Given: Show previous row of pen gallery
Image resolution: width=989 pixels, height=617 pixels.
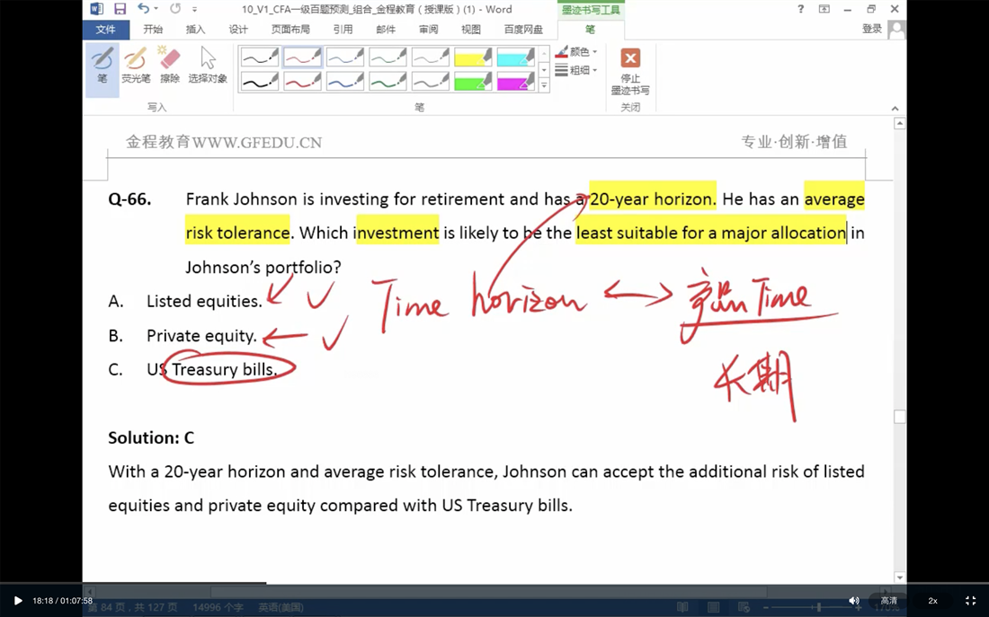Looking at the screenshot, I should 544,53.
